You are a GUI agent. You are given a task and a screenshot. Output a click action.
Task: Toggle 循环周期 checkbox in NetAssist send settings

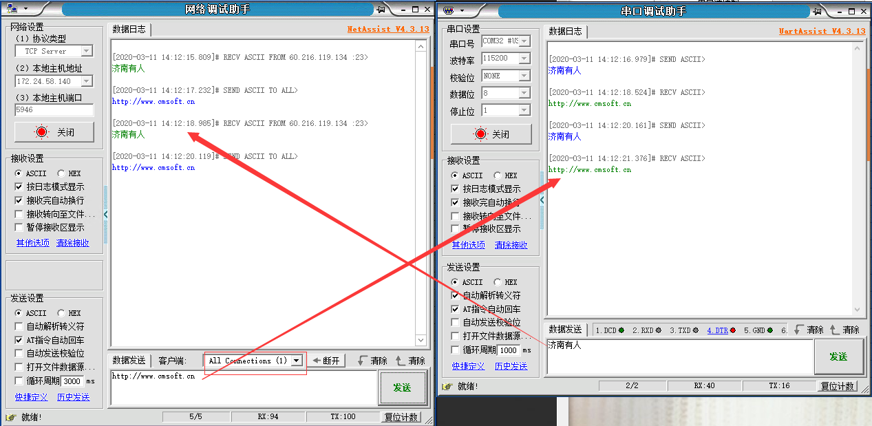tap(19, 381)
